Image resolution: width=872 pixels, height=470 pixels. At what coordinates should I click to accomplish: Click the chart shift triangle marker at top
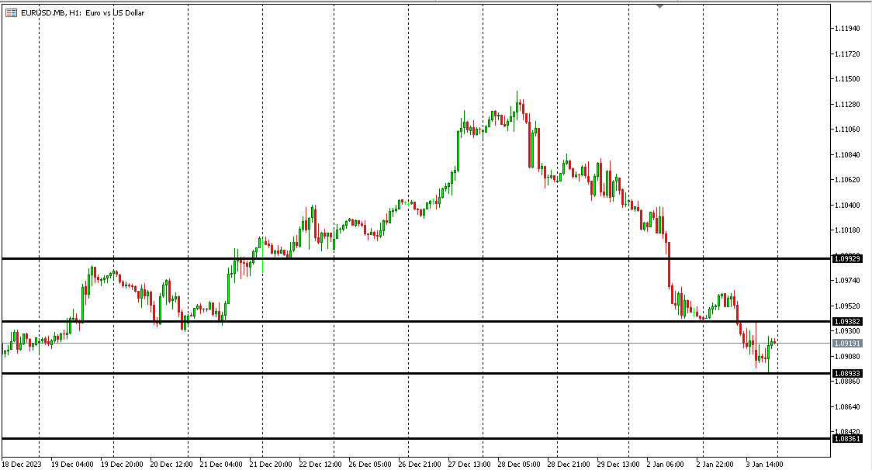[659, 6]
